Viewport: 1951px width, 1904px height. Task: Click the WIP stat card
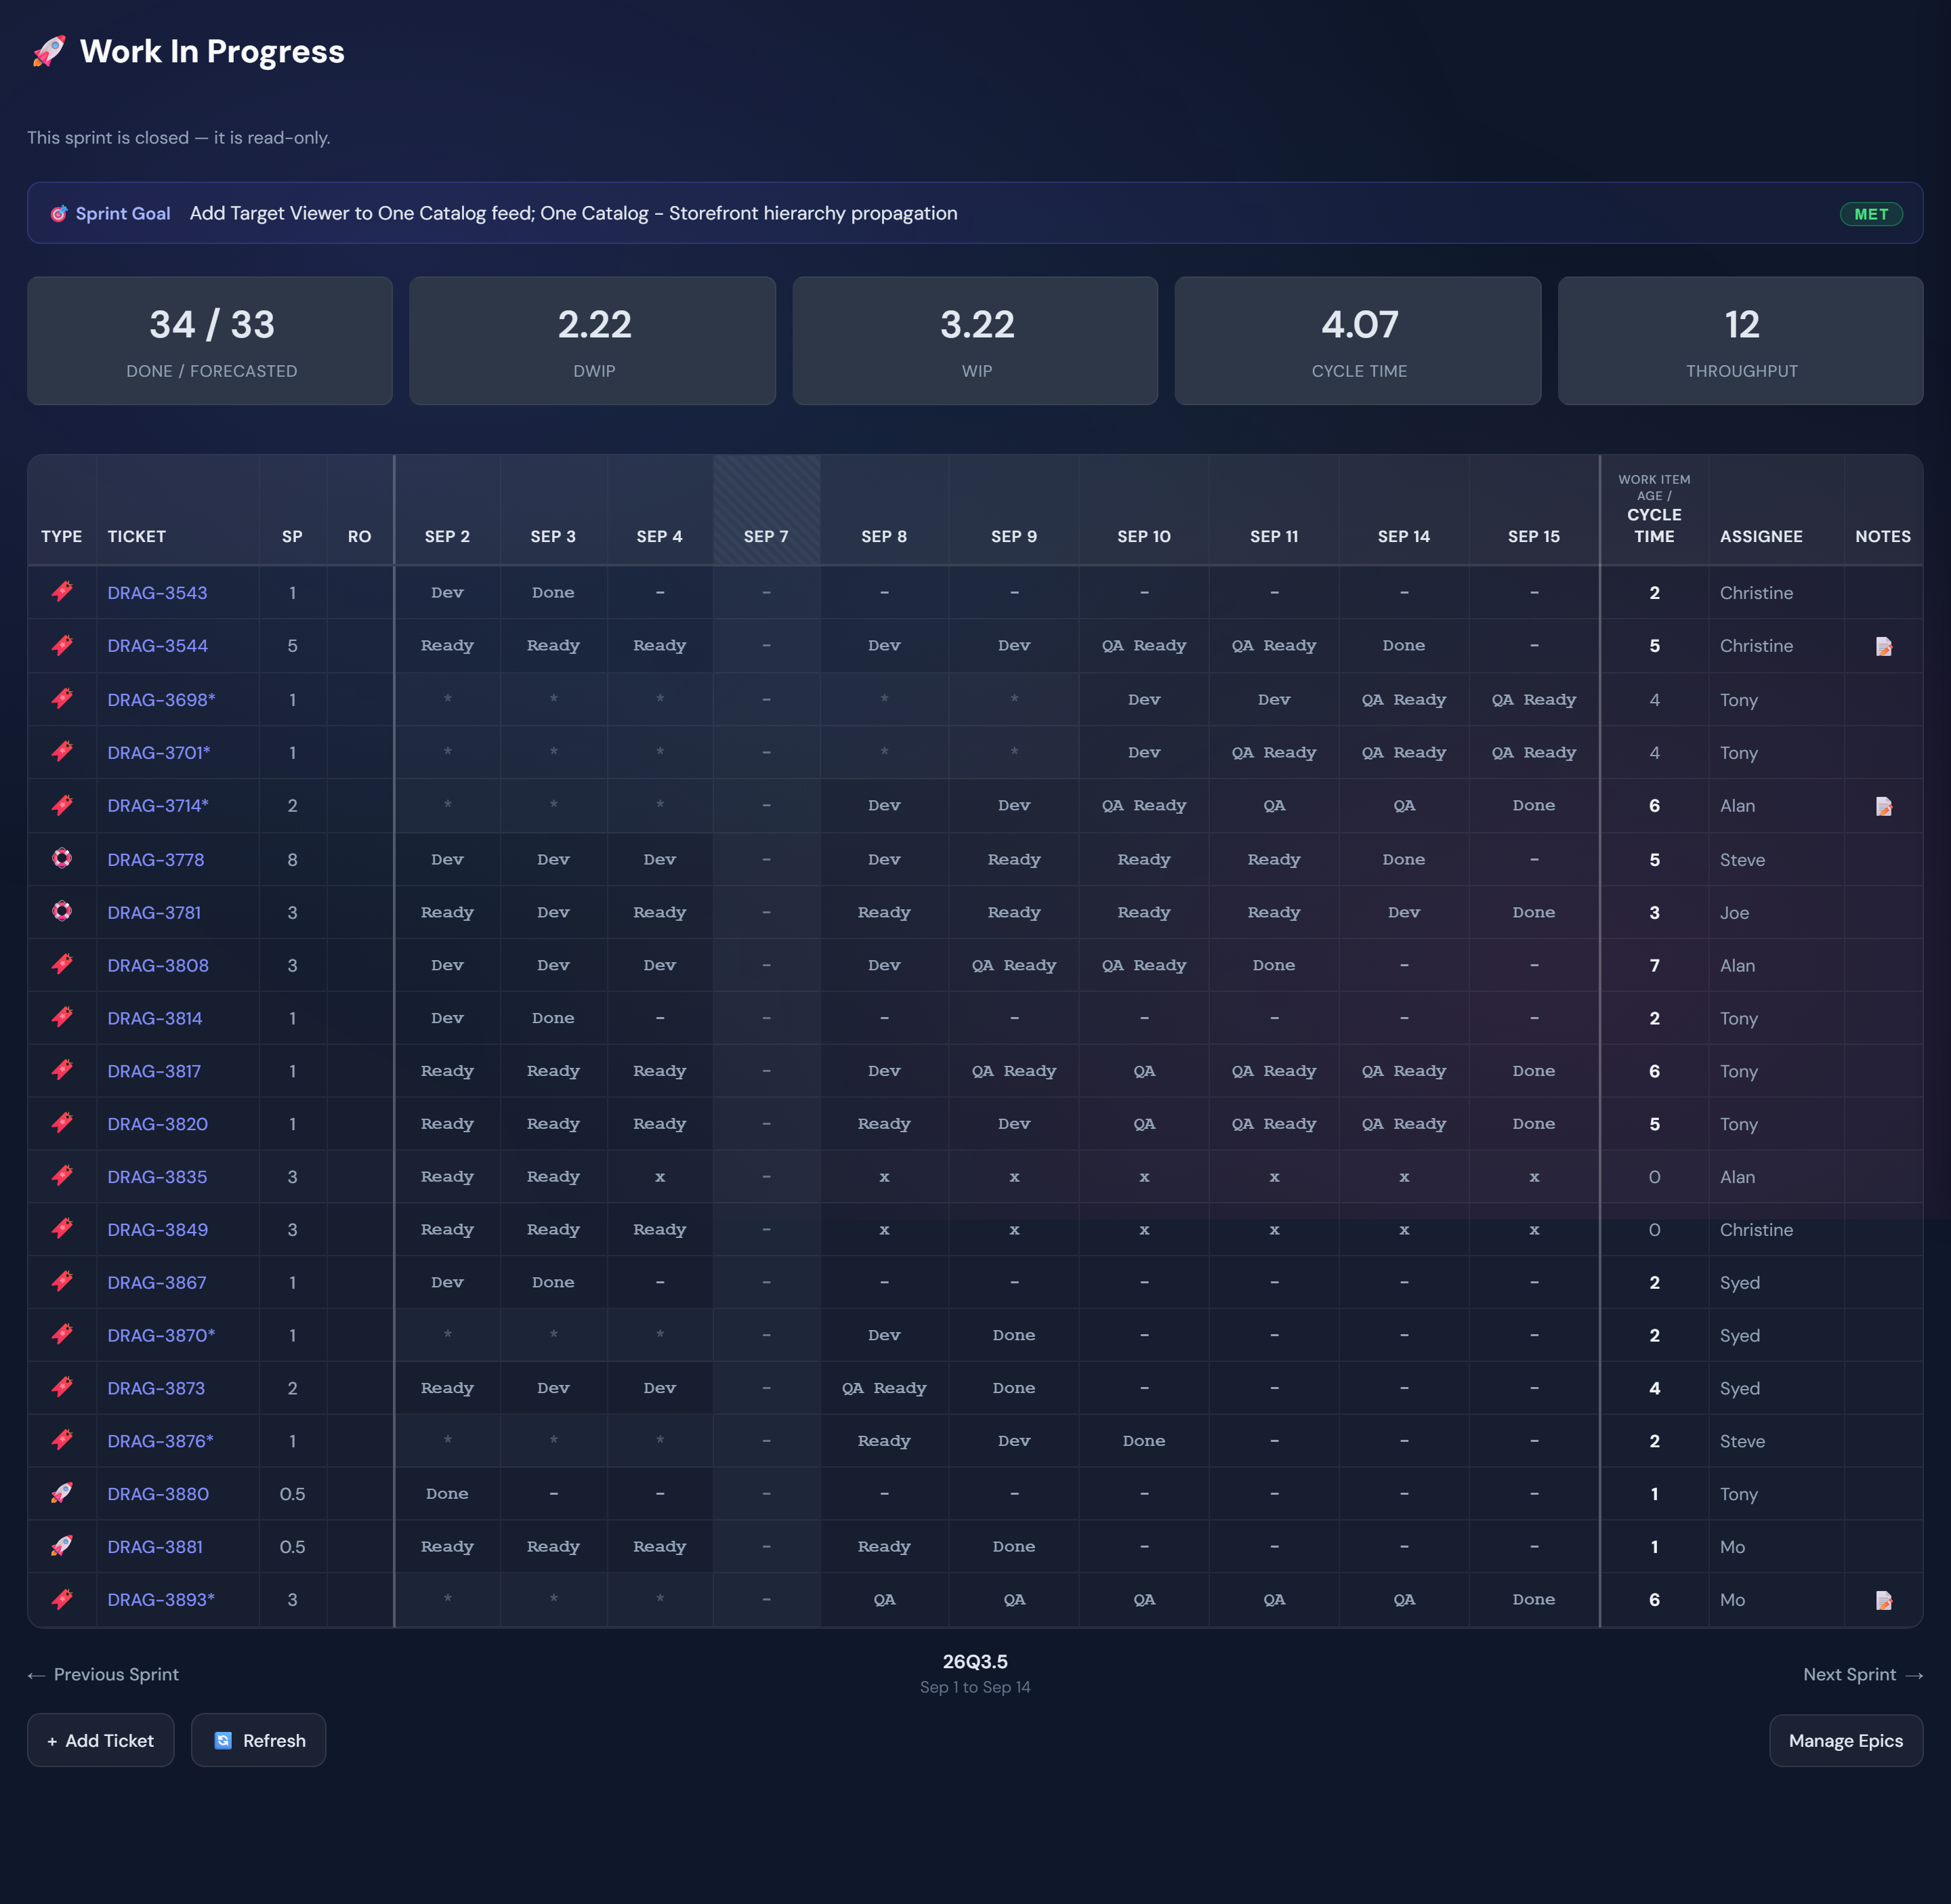[x=976, y=341]
